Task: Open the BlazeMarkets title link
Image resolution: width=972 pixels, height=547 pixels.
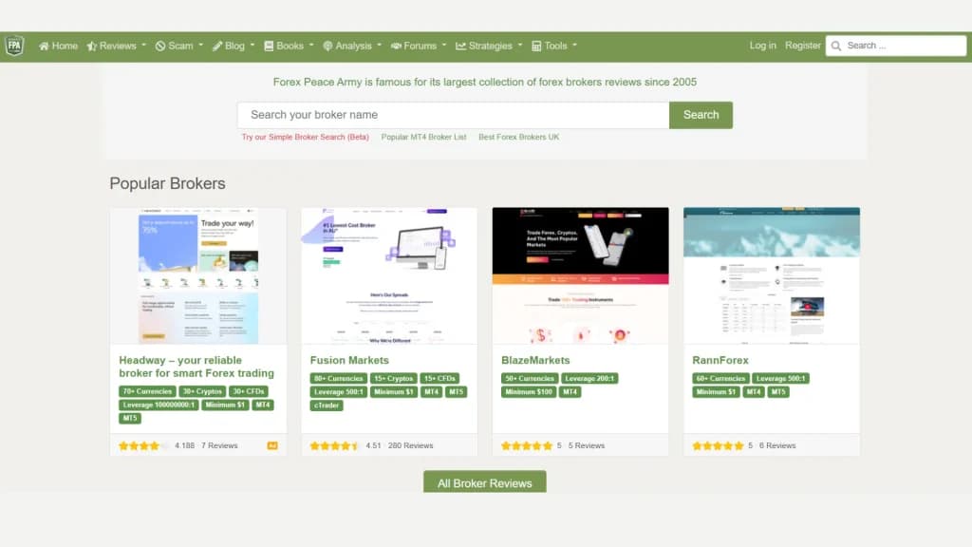Action: 535,360
